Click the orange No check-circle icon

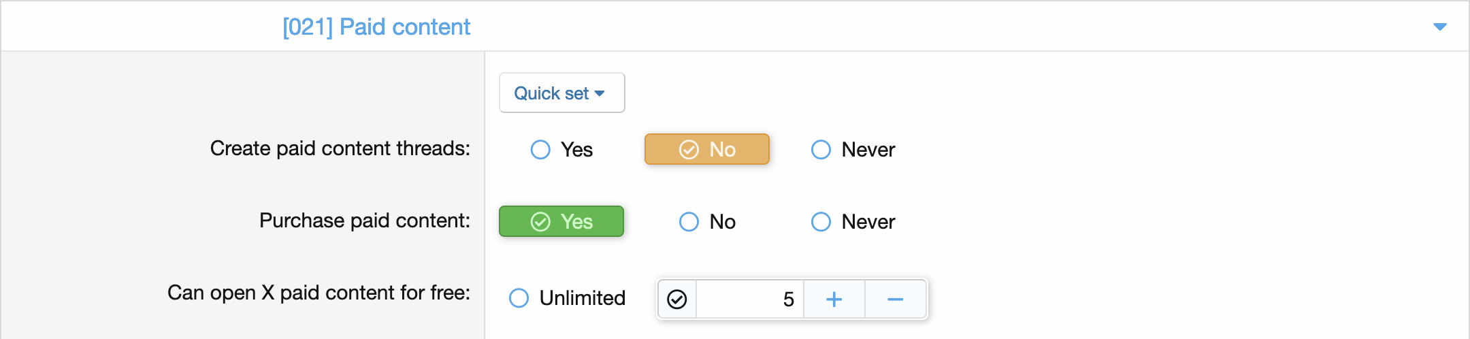[689, 149]
